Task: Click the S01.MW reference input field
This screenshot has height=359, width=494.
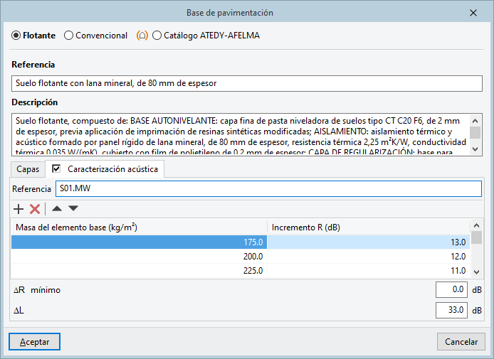Action: coord(268,188)
